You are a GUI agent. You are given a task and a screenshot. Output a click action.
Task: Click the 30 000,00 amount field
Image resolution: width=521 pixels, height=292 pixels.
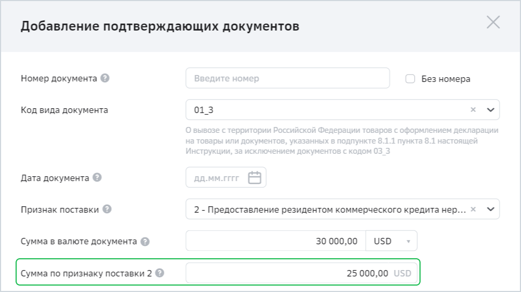[276, 241]
